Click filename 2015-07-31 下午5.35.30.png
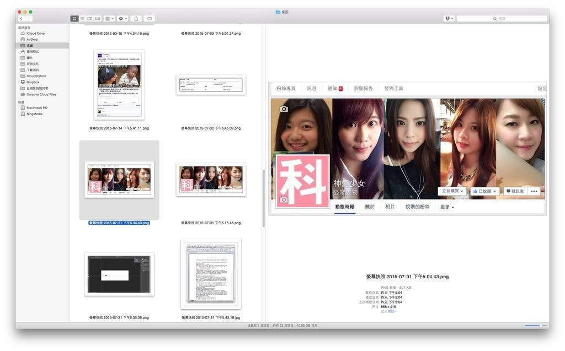 click(119, 317)
